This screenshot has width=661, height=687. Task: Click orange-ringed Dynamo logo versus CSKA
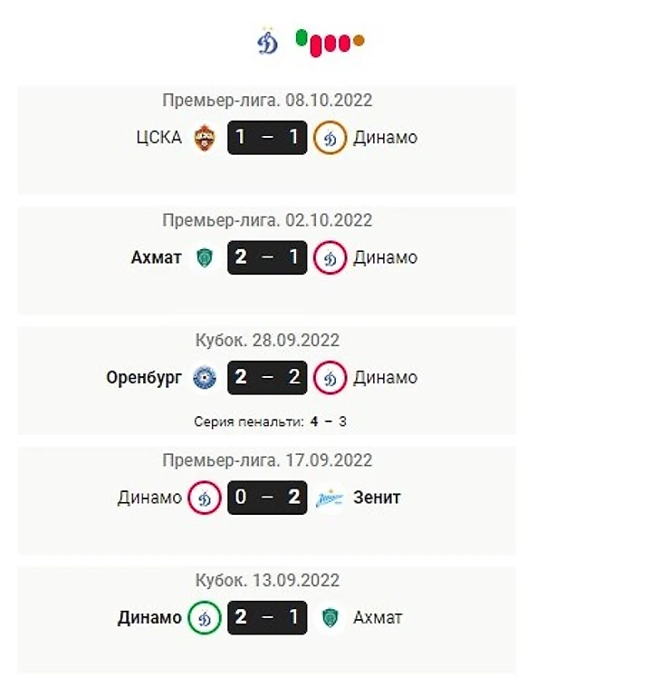tap(330, 138)
